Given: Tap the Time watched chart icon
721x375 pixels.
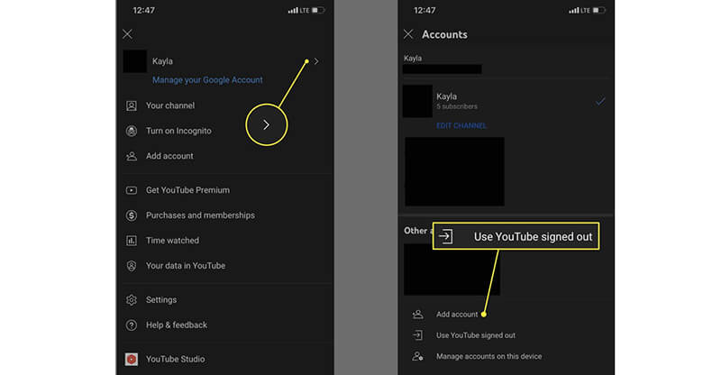Looking at the screenshot, I should 132,241.
